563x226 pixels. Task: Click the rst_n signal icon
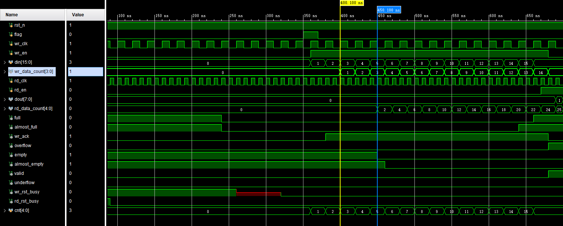pyautogui.click(x=11, y=25)
